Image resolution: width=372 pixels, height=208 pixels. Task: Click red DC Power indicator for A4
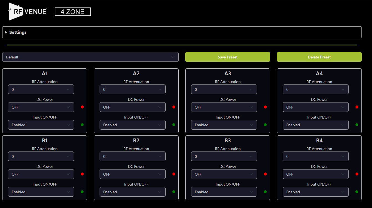click(x=357, y=107)
